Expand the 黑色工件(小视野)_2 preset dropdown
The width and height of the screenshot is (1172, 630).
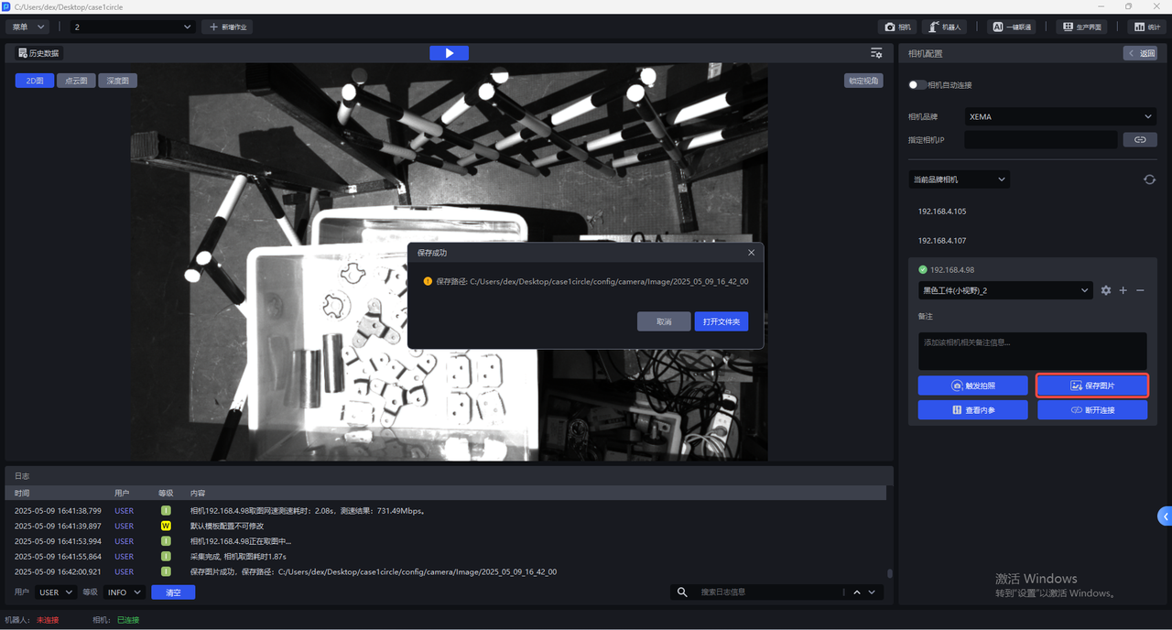[x=1005, y=290]
